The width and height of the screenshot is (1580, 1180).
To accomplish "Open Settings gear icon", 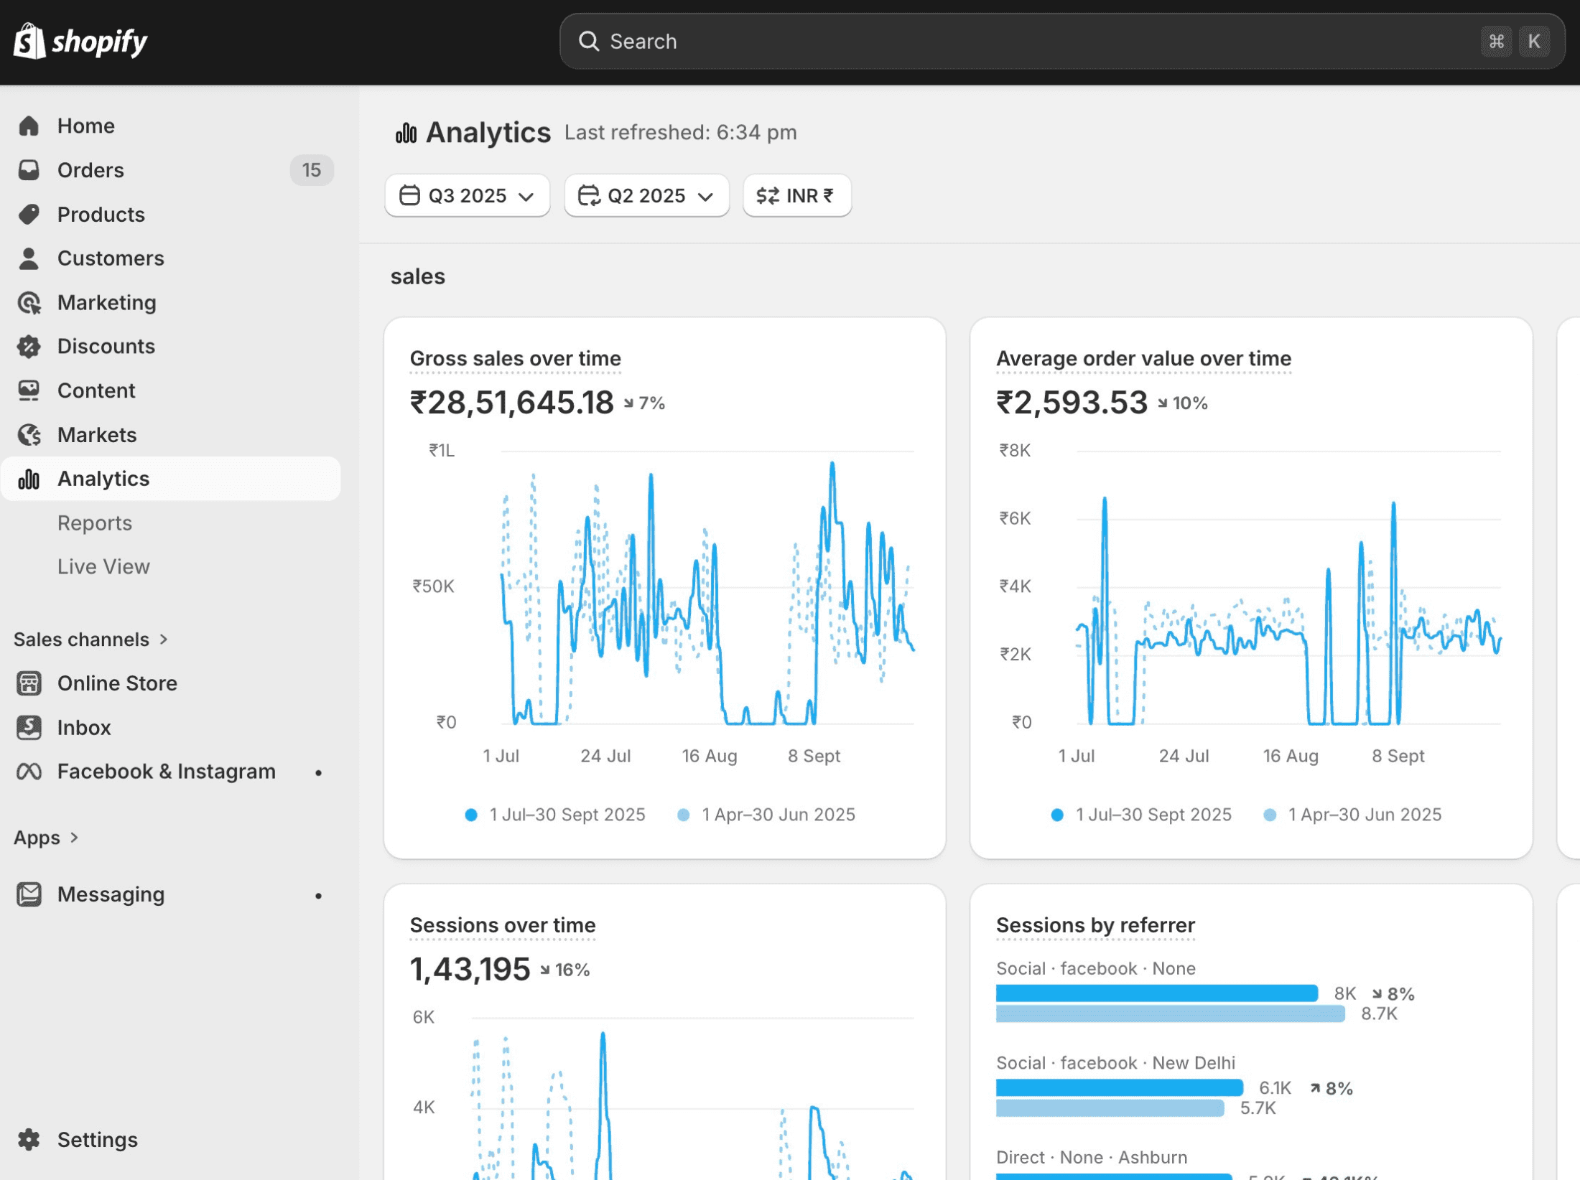I will click(x=29, y=1140).
